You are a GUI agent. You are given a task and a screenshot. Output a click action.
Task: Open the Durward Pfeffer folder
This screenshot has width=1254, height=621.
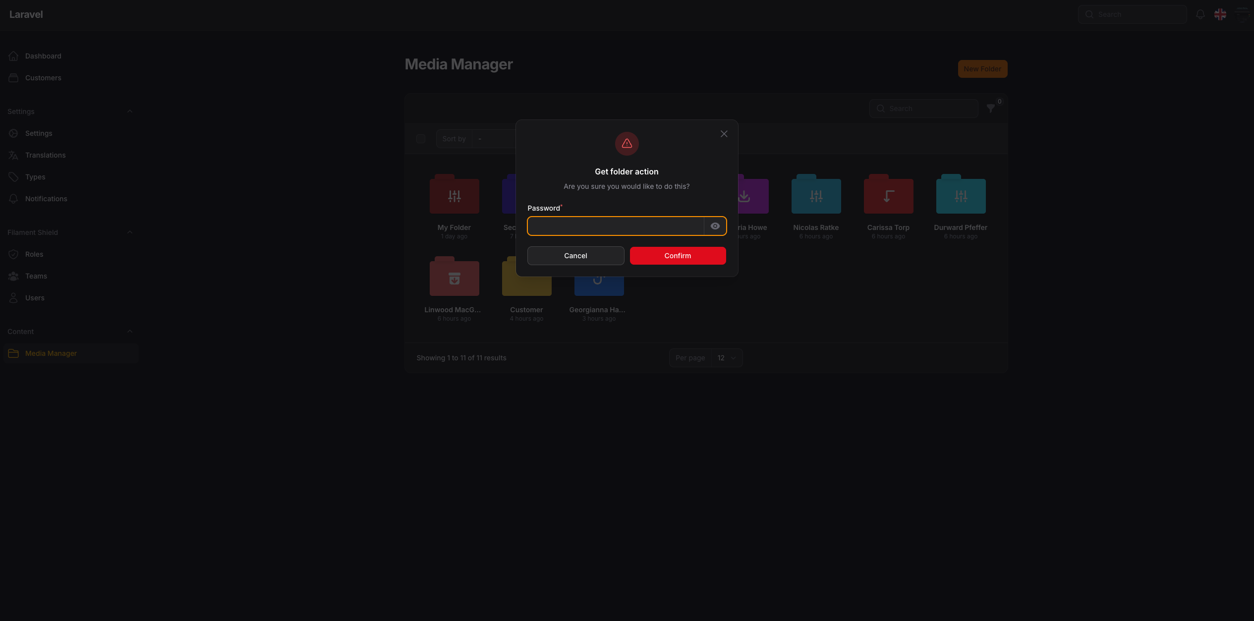pos(961,195)
